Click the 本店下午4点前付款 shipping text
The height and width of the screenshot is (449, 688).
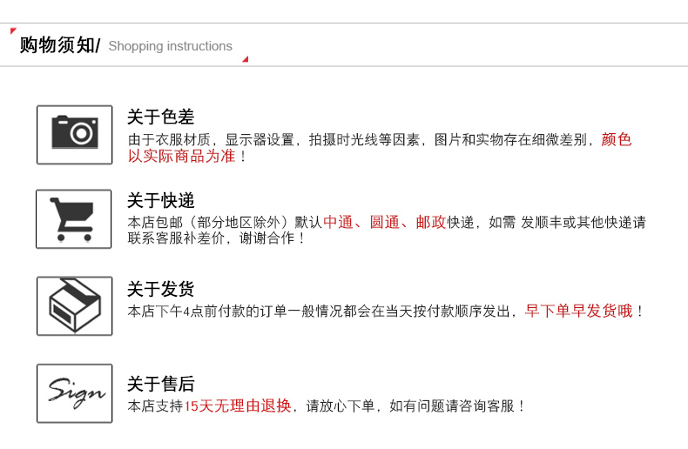point(322,311)
